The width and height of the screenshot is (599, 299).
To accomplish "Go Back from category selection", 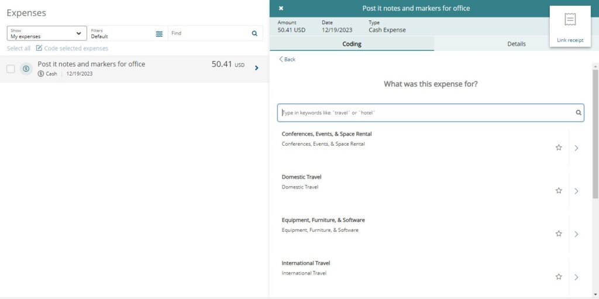I will click(287, 60).
